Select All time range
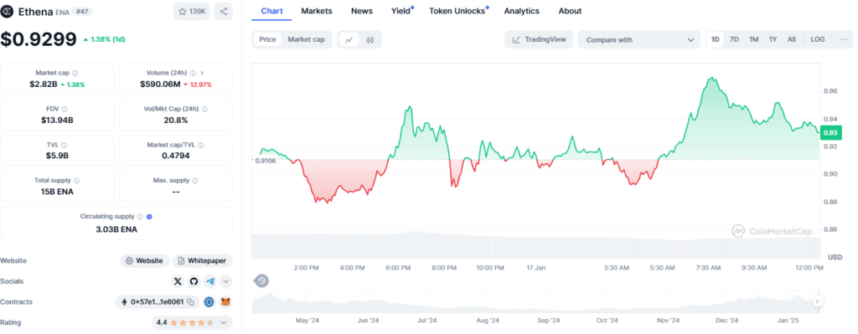858x334 pixels. point(791,39)
